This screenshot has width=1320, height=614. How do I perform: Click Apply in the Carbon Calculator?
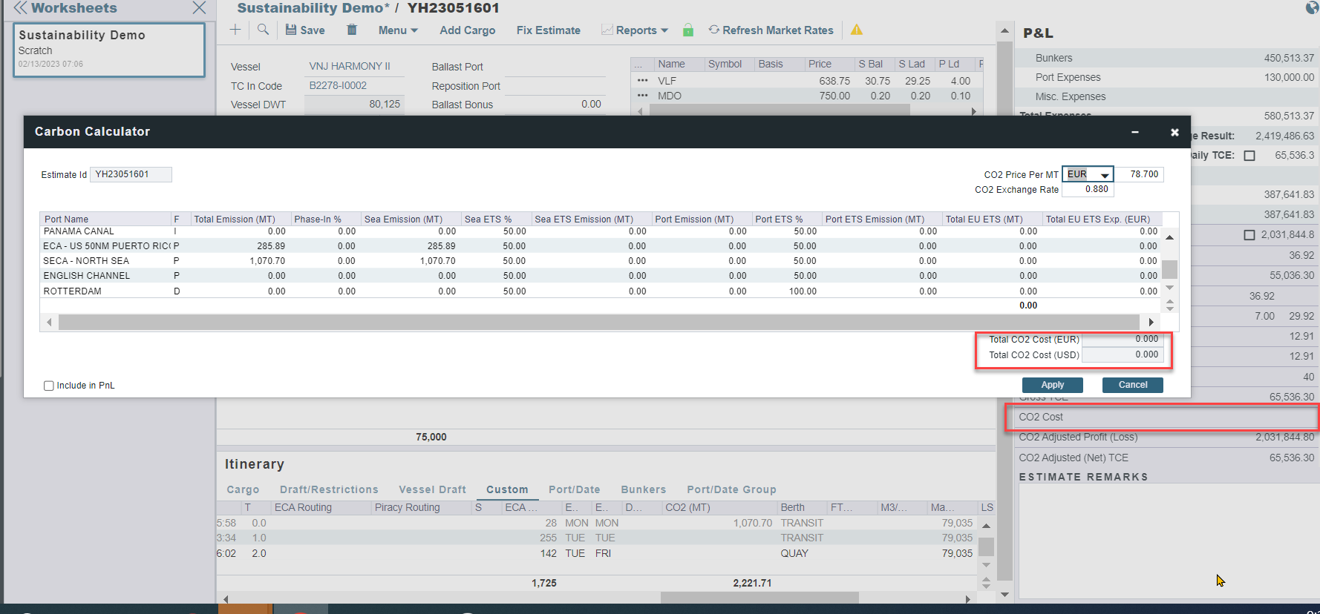(x=1052, y=385)
